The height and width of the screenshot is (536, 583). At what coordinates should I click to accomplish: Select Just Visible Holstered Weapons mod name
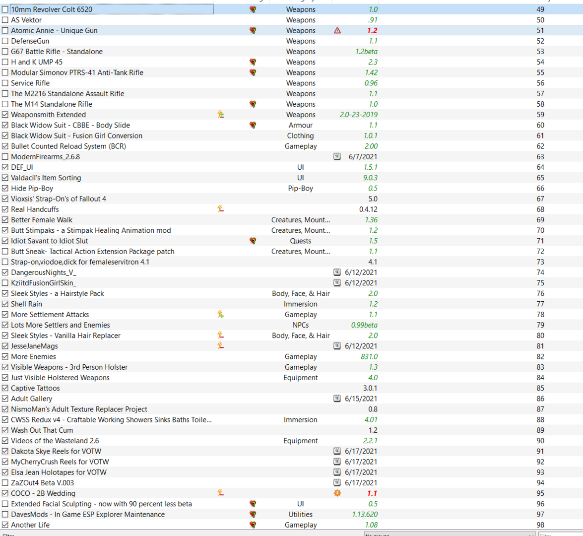click(x=60, y=378)
